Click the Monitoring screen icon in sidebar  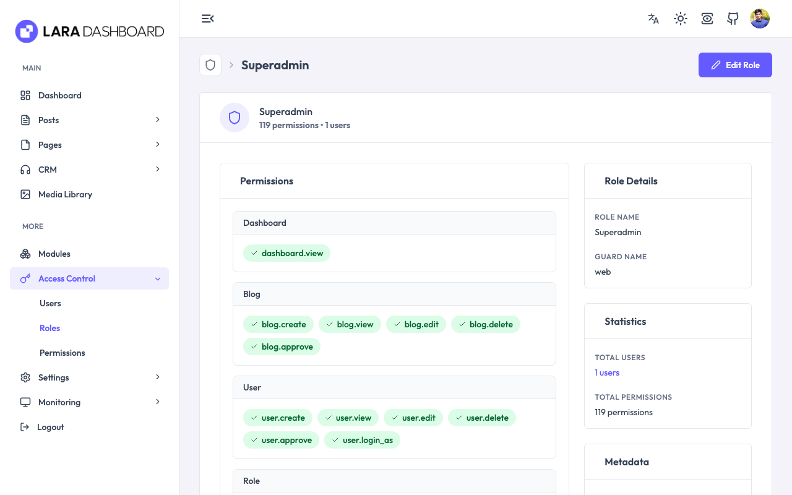pos(25,402)
